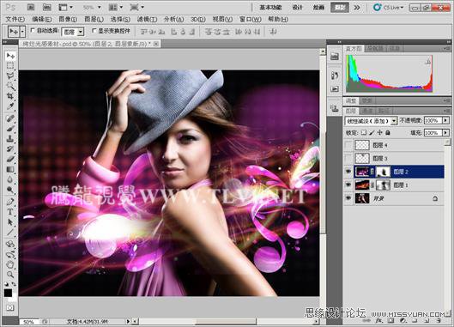Open the fill slider arrow
Viewport: 454px width, 327px height.
click(446, 132)
